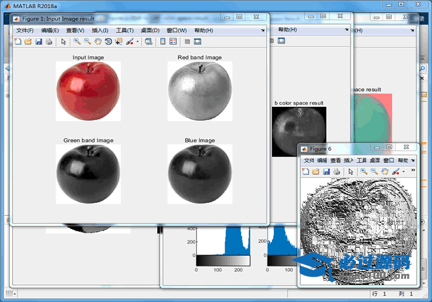Image resolution: width=432 pixels, height=302 pixels.
Task: Open brush color dropdown arrow in Figure 1
Action: (138, 42)
